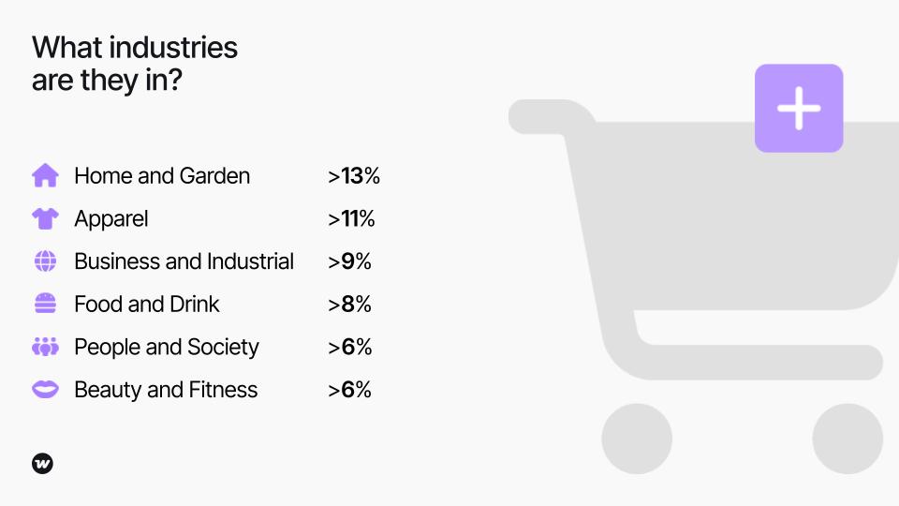Click the ">13%" value
The width and height of the screenshot is (899, 506).
tap(353, 176)
